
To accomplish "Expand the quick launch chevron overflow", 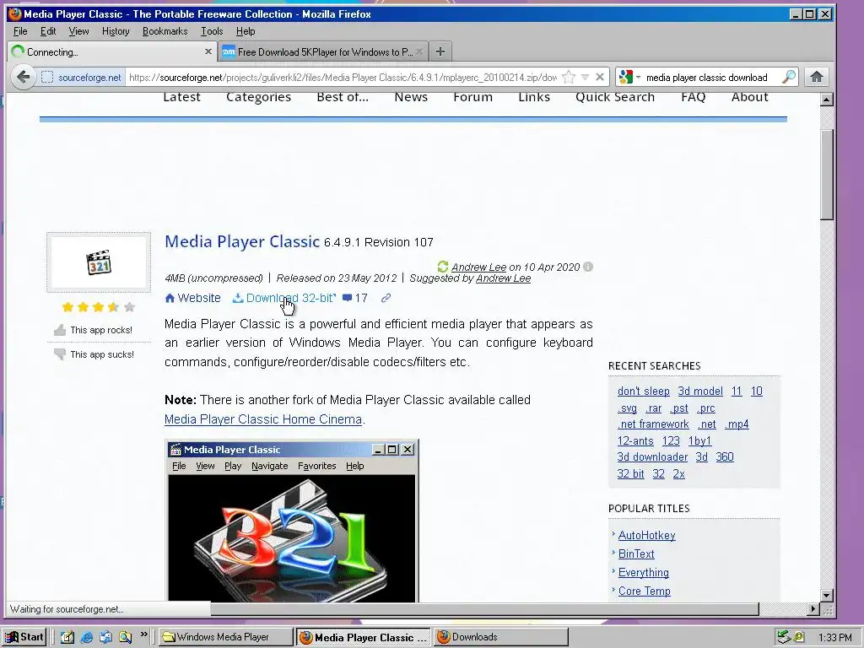I will tap(143, 634).
